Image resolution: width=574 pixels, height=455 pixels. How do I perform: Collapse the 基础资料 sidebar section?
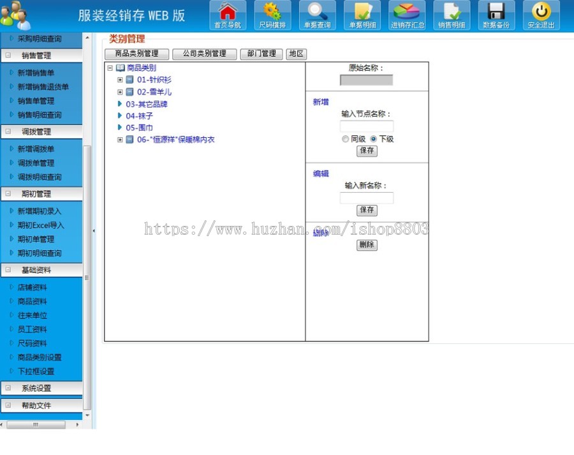pos(8,270)
